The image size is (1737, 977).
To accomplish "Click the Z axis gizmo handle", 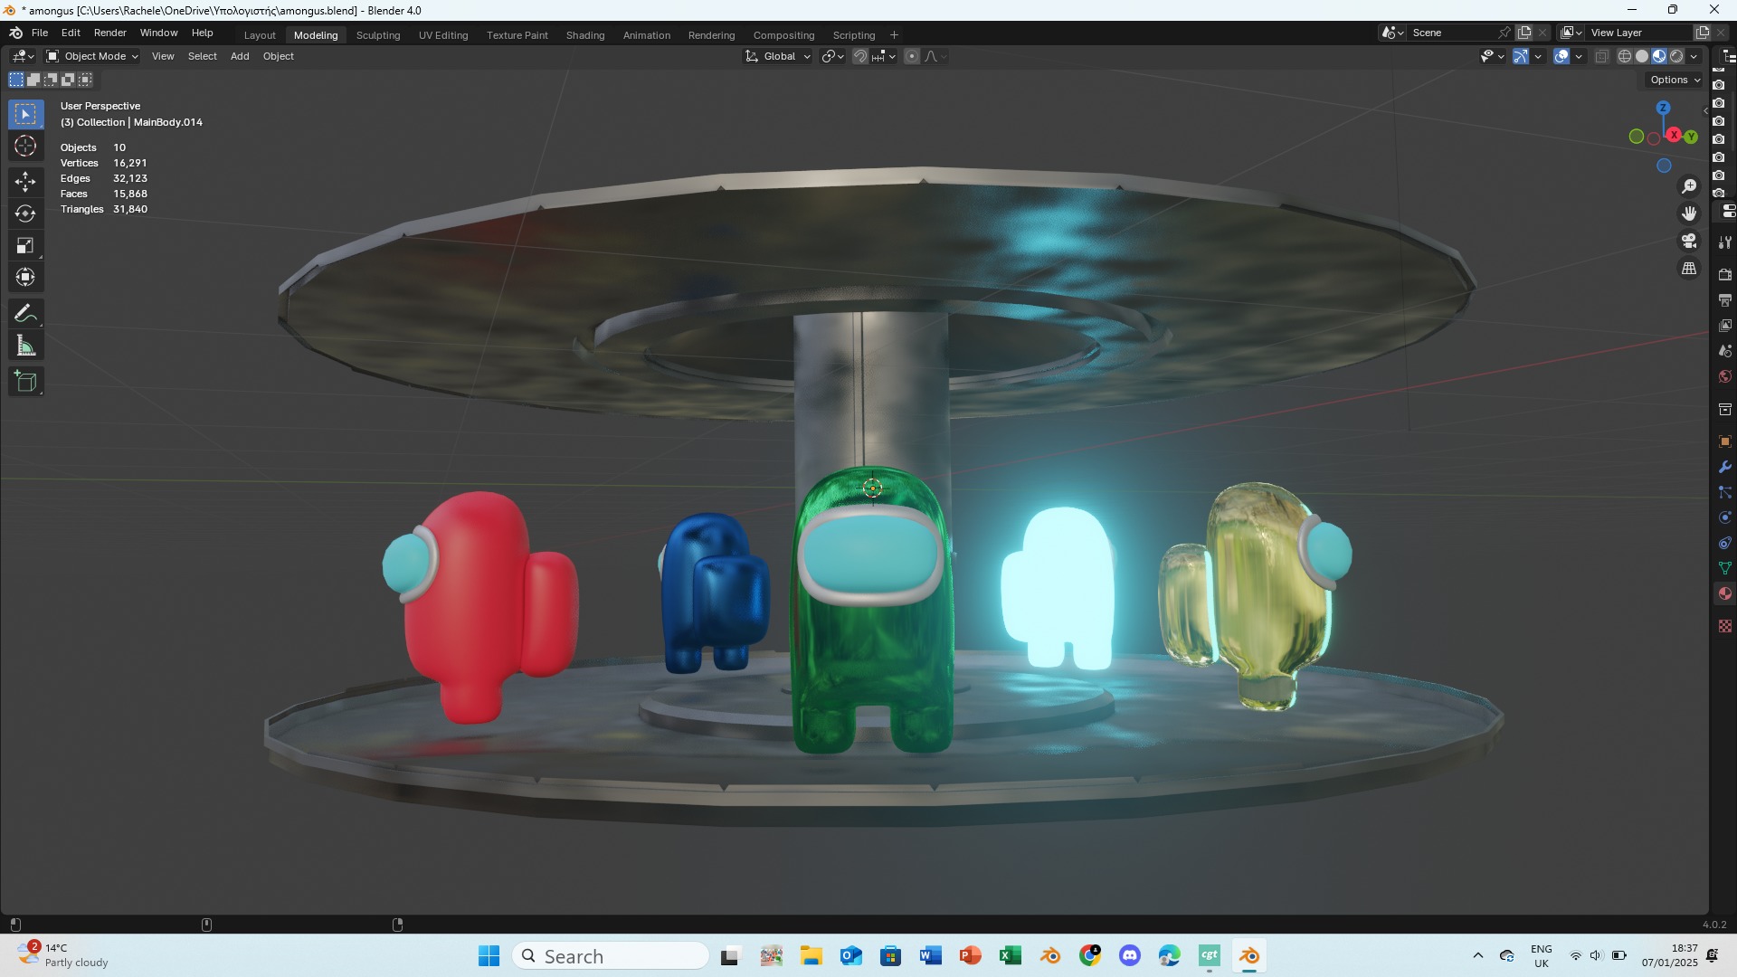I will point(1663,108).
